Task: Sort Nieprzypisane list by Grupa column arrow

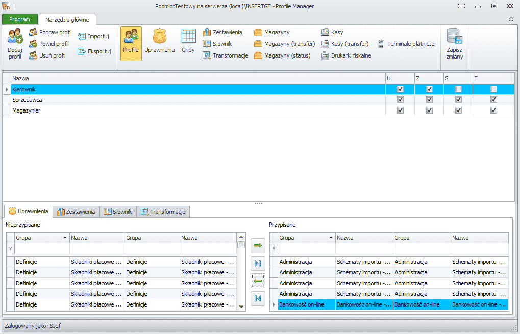Action: 65,238
